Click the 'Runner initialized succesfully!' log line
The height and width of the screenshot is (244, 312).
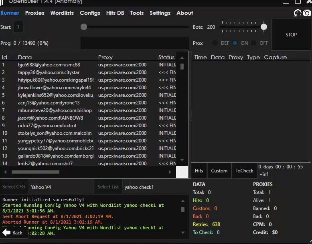(43, 200)
